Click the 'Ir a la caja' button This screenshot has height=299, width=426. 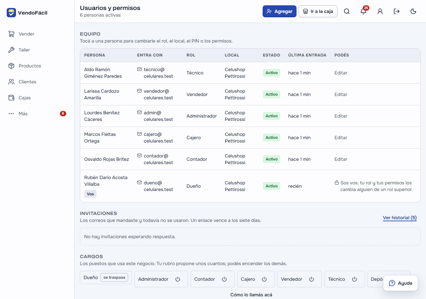318,11
